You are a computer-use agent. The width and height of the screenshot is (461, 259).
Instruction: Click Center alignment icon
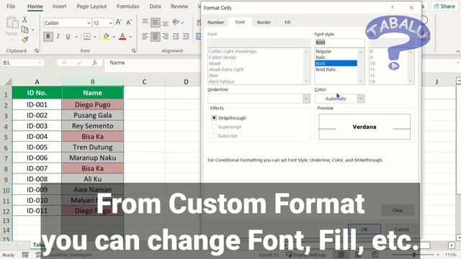coord(156,37)
